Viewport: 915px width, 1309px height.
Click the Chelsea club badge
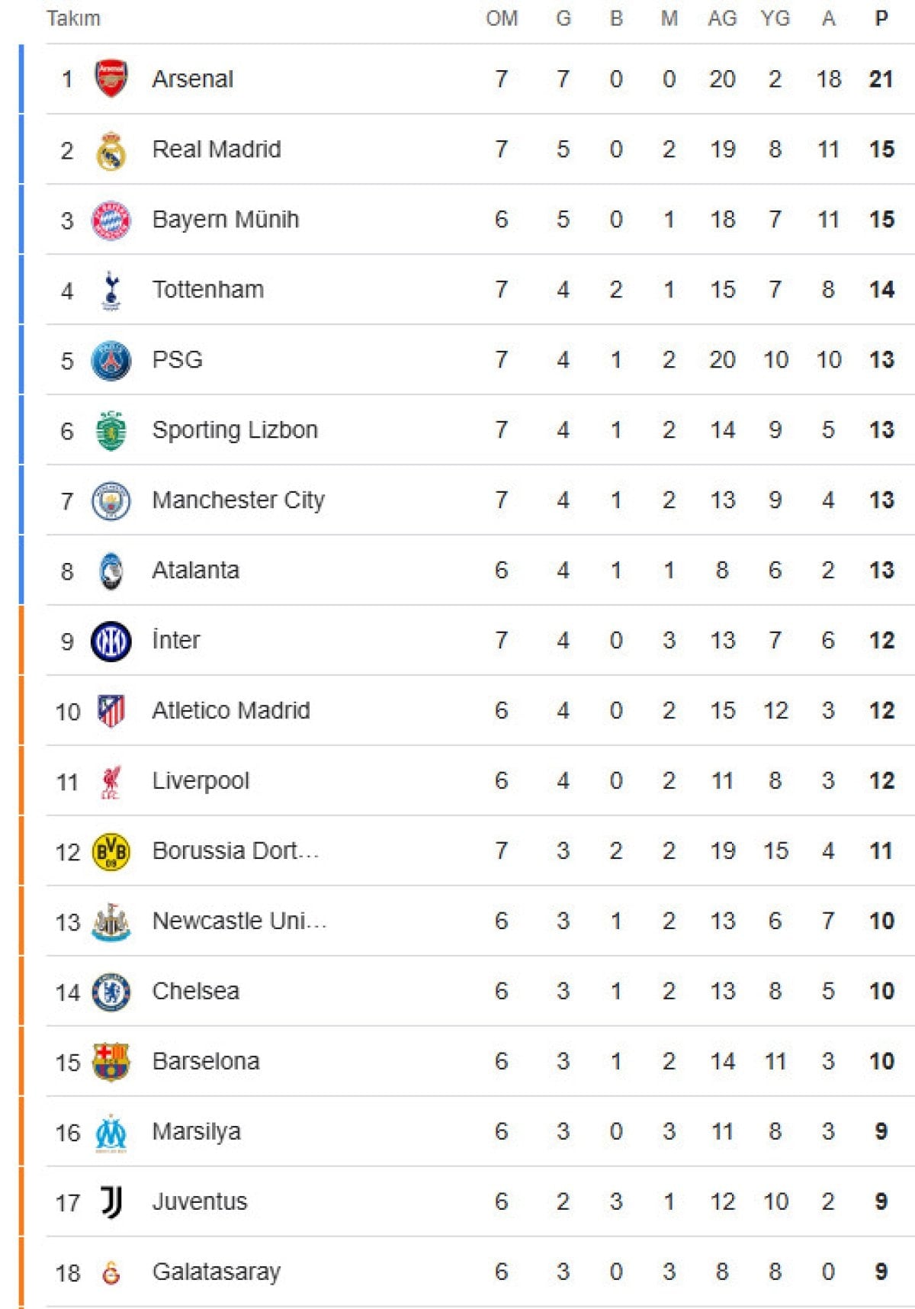point(111,992)
